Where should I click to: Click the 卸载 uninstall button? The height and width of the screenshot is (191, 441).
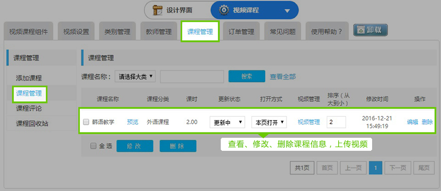(371, 30)
